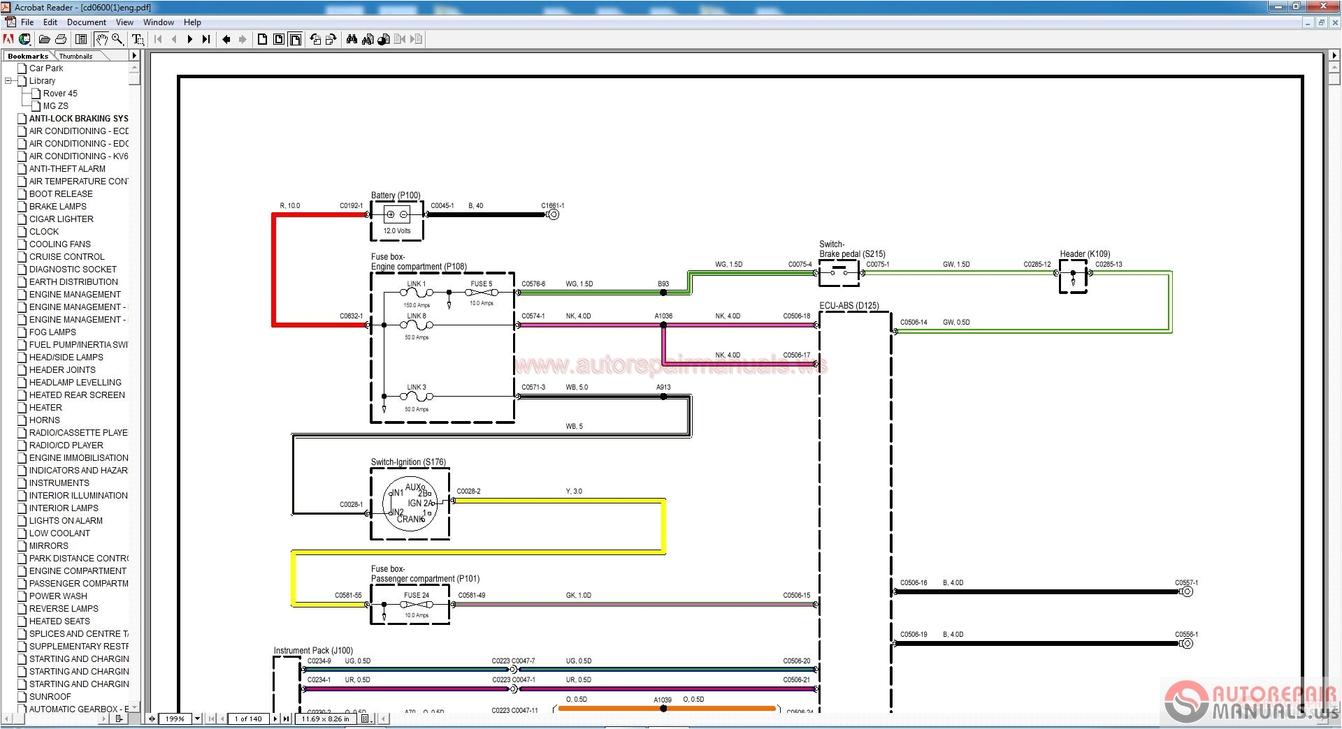This screenshot has height=729, width=1342.
Task: Rotate view clockwise using toolbar icon
Action: click(x=331, y=40)
